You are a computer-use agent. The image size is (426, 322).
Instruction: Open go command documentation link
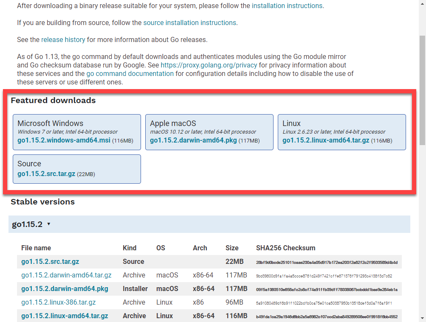(130, 73)
